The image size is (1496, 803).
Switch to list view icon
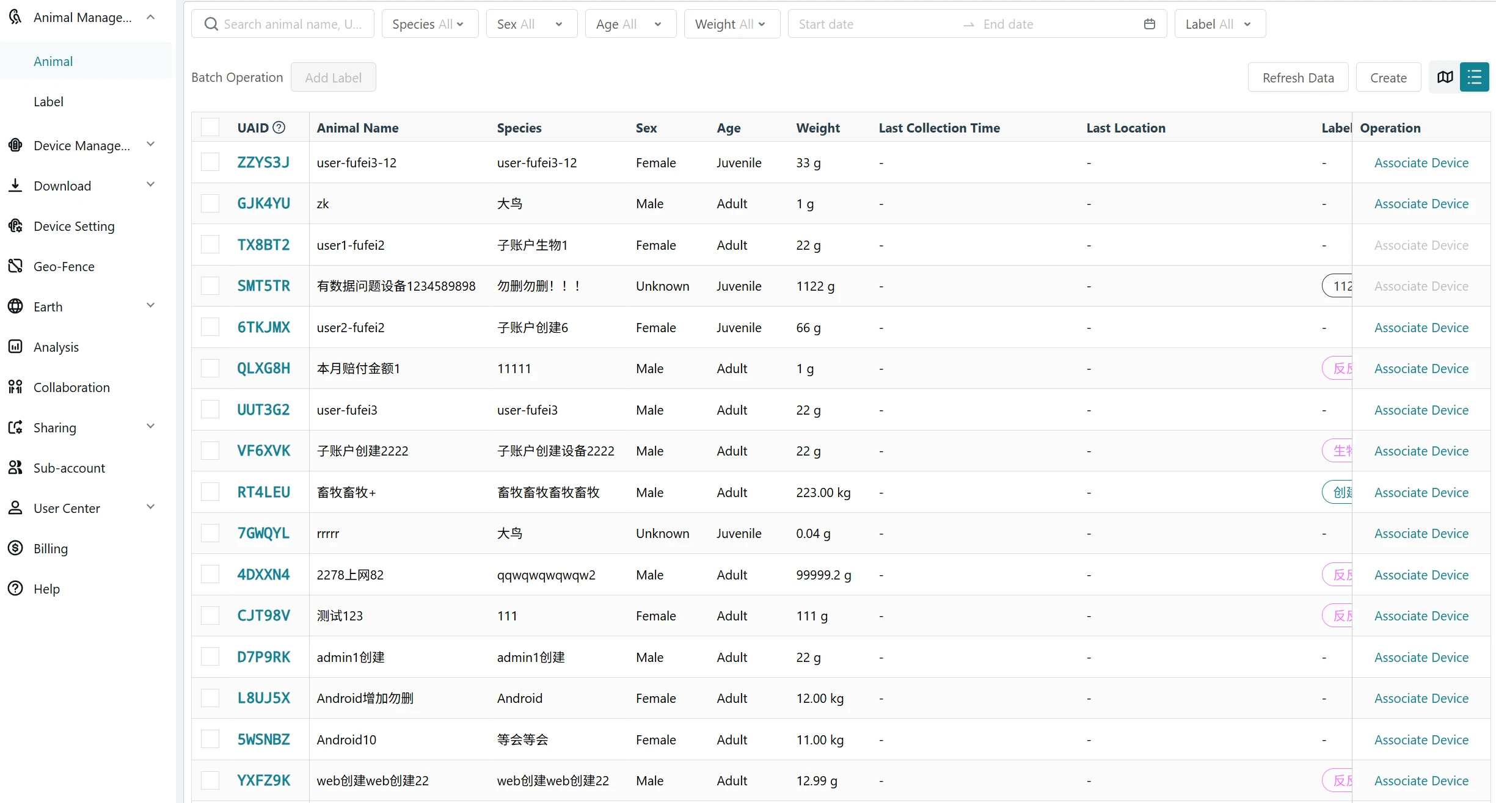coord(1474,78)
